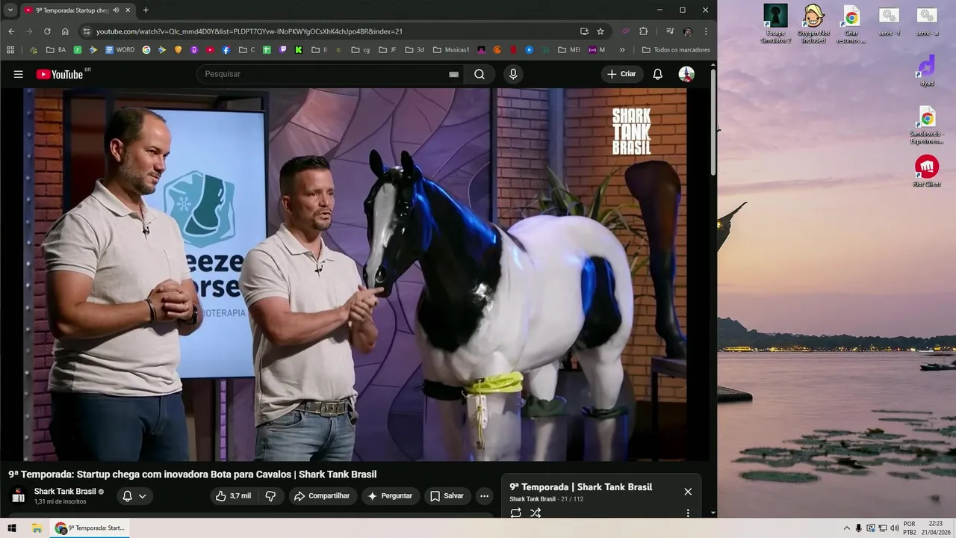Open the YouTube account avatar menu
Viewport: 956px width, 538px height.
click(x=686, y=74)
